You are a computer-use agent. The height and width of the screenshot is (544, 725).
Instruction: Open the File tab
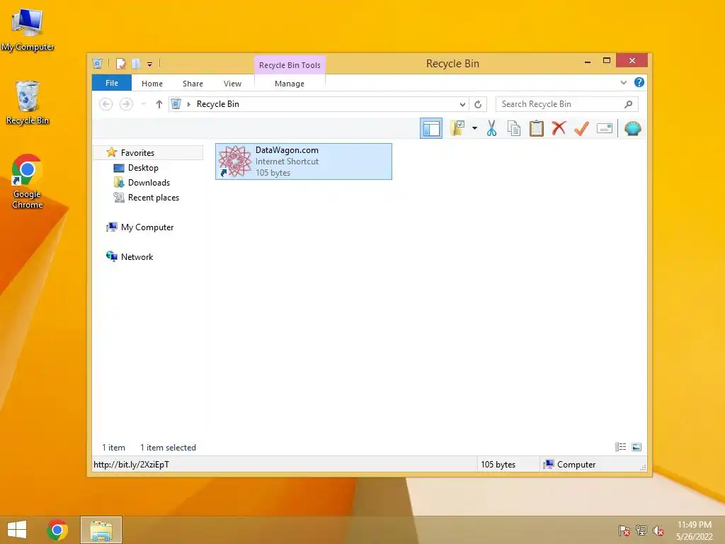[112, 83]
